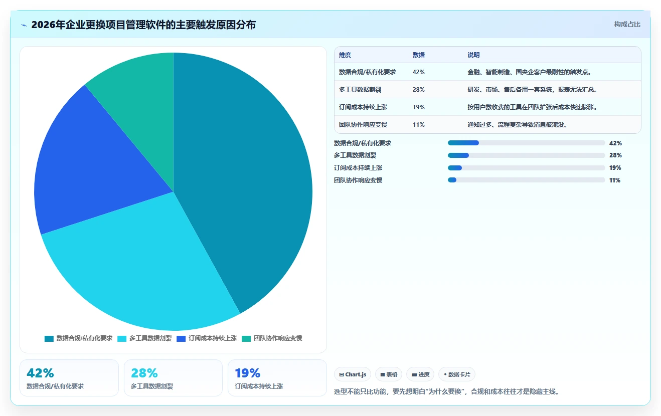Click table cell 团队协作响应变慢
This screenshot has width=661, height=416.
(363, 125)
